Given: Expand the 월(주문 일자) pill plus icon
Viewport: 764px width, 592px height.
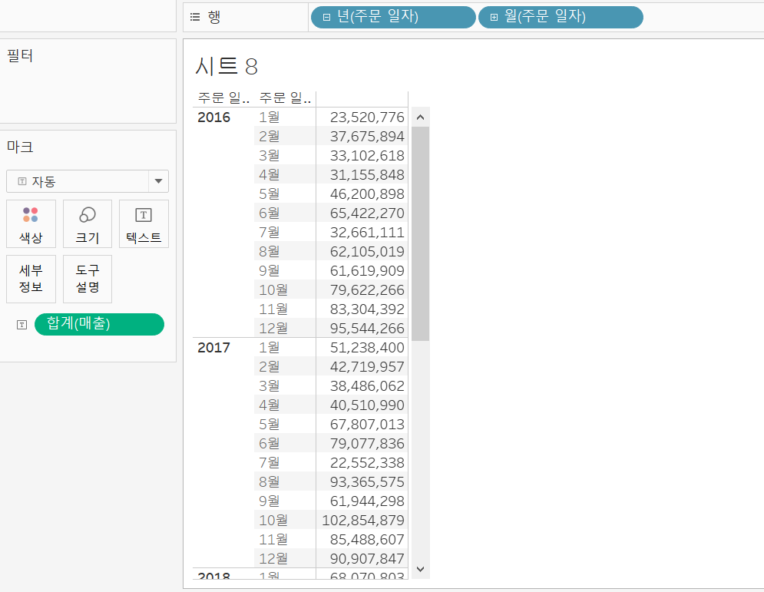Looking at the screenshot, I should click(494, 18).
